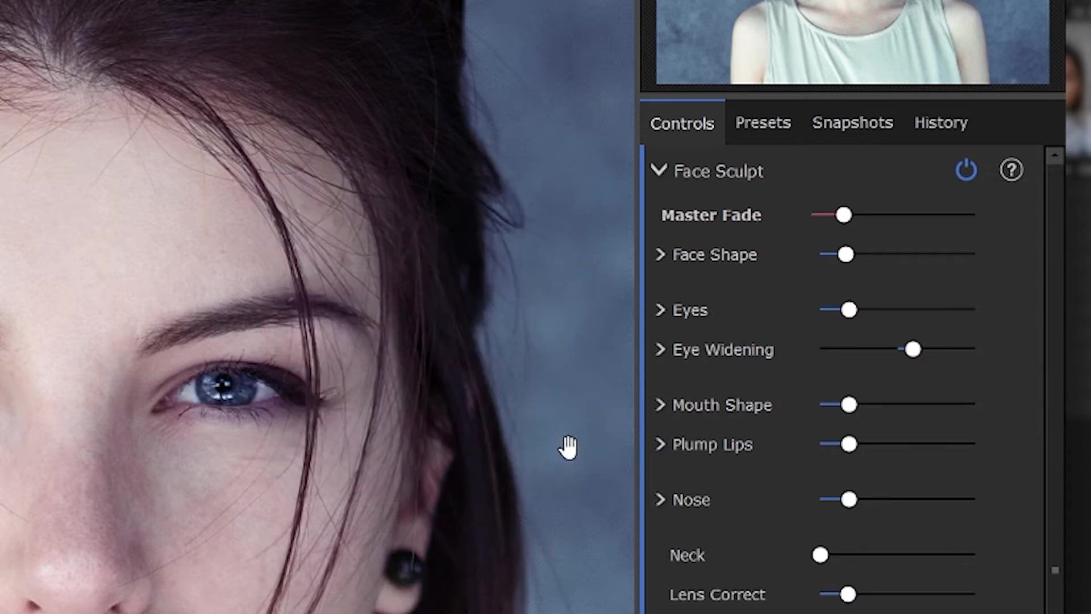
Task: Expand the Mouth Shape controls
Action: pyautogui.click(x=660, y=405)
